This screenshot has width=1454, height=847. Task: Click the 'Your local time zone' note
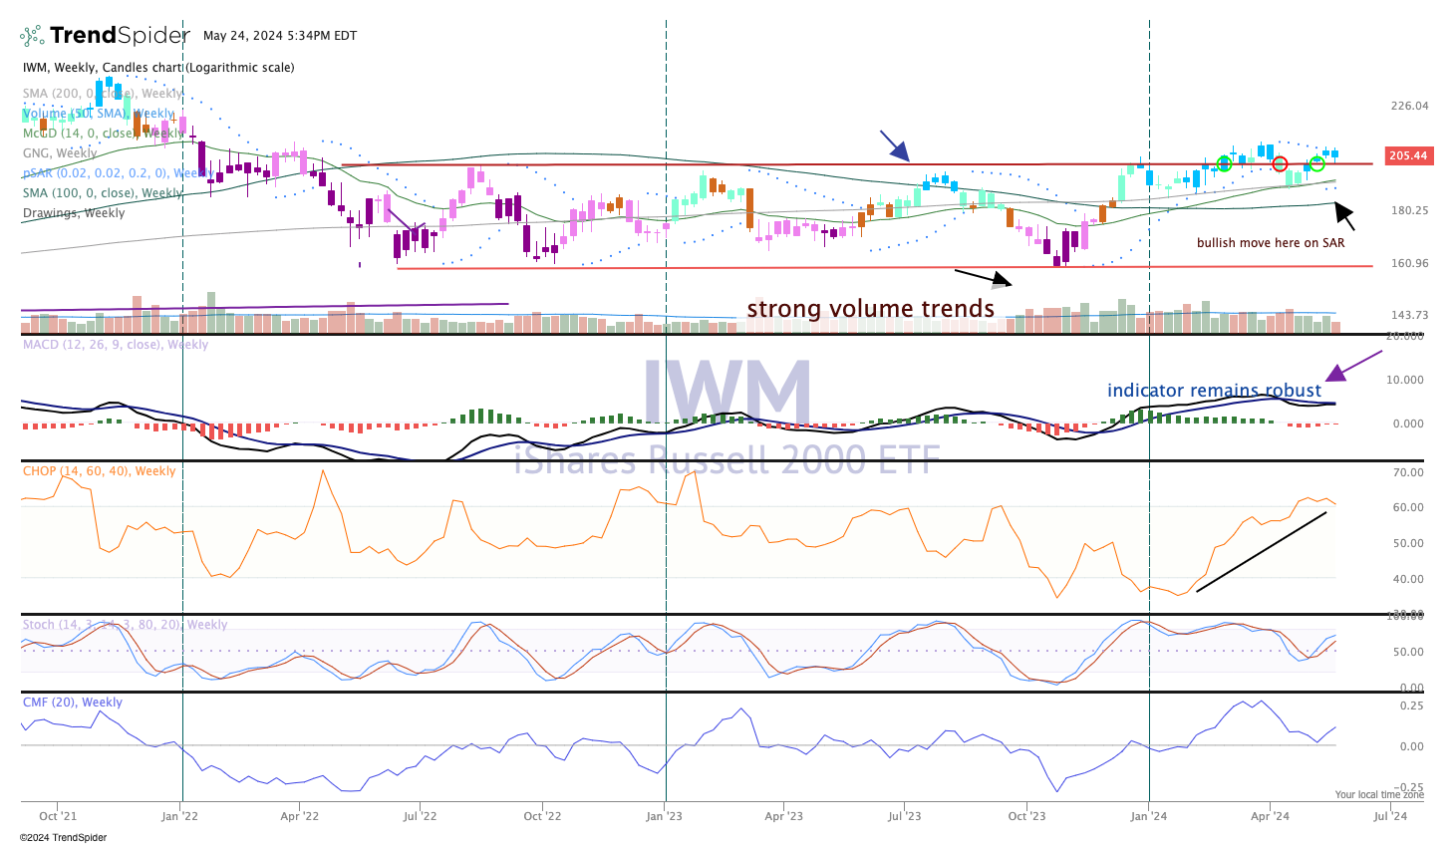click(x=1380, y=794)
